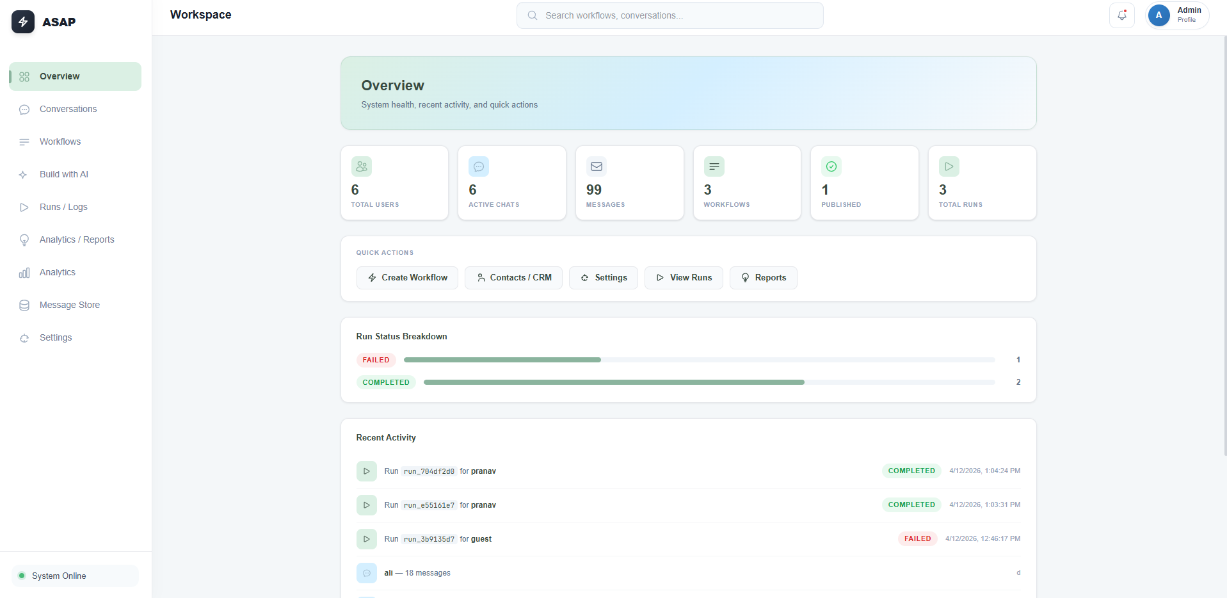Click the ASAP lightning bolt logo
1227x598 pixels.
point(23,22)
